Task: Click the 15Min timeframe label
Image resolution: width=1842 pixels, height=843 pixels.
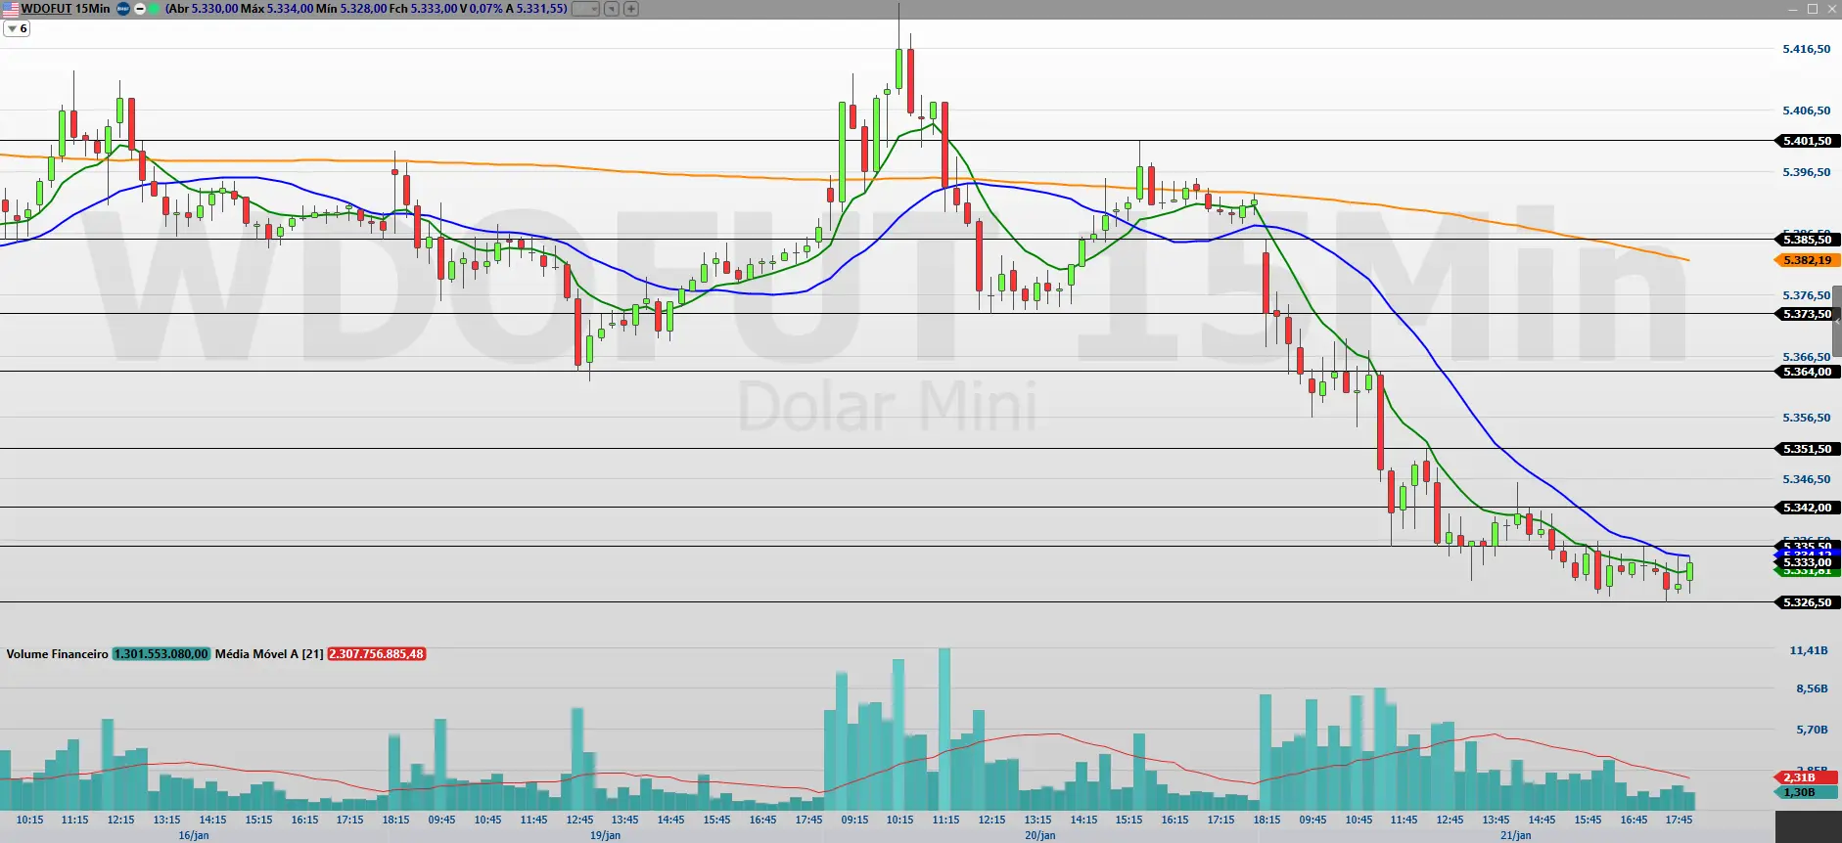Action: point(93,9)
